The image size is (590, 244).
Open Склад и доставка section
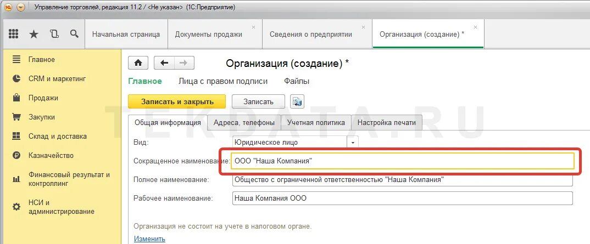pyautogui.click(x=58, y=137)
